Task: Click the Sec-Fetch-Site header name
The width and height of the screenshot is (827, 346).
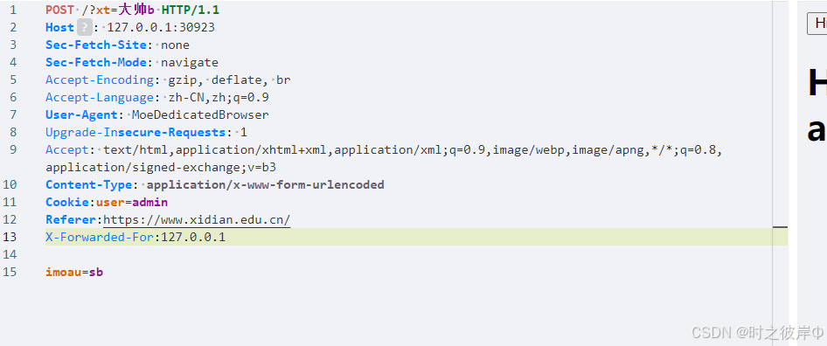Action: pyautogui.click(x=95, y=45)
